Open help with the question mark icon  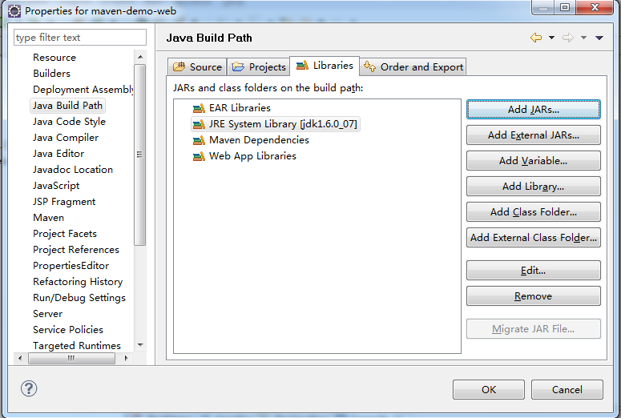(29, 388)
